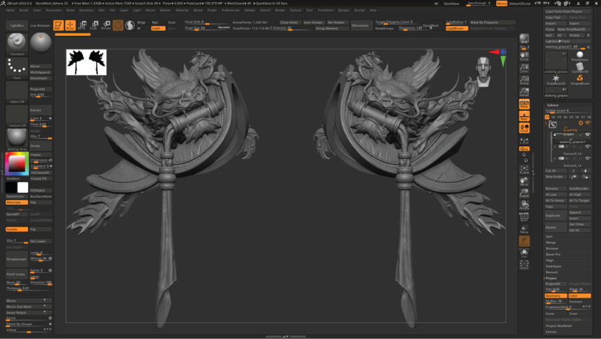Activate the Draw mode icon
The height and width of the screenshot is (339, 601).
click(69, 25)
